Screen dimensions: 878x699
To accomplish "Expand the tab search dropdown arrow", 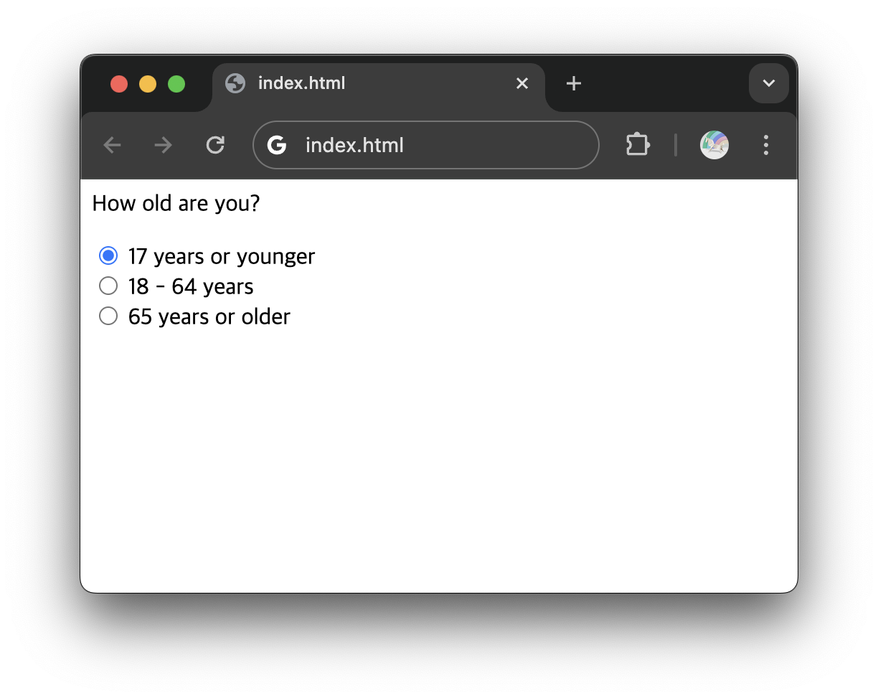I will [x=769, y=83].
